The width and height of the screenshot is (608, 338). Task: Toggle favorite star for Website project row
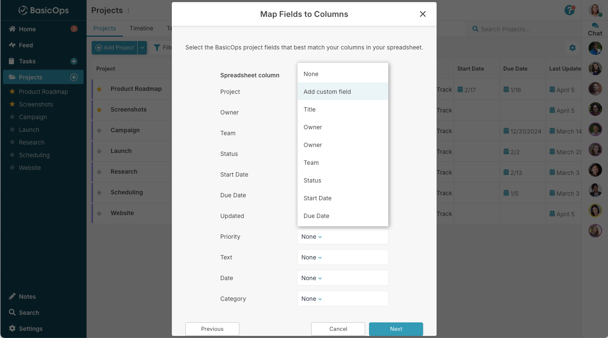click(99, 213)
